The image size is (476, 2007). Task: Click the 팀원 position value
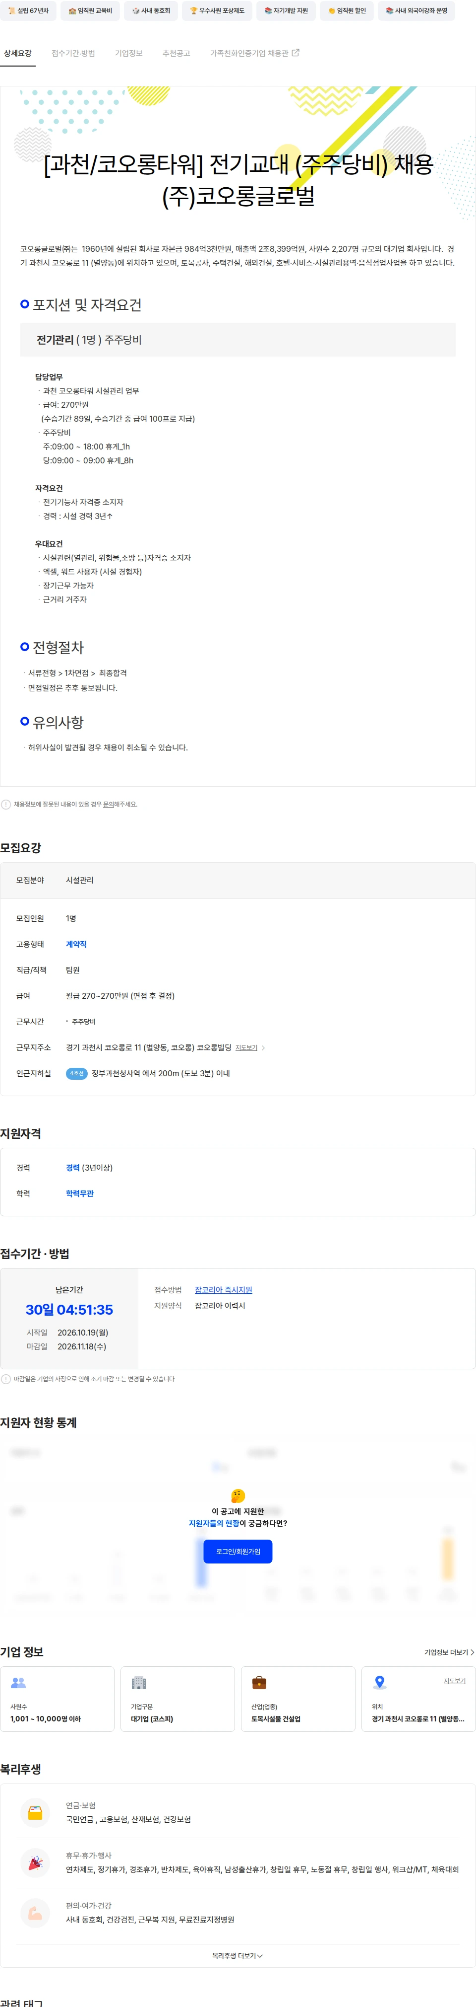(x=72, y=970)
